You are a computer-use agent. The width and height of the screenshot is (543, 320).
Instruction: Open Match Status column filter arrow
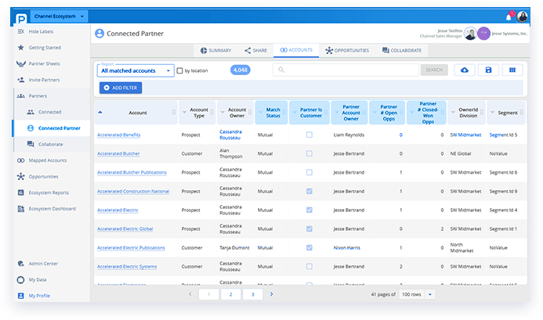[260, 113]
